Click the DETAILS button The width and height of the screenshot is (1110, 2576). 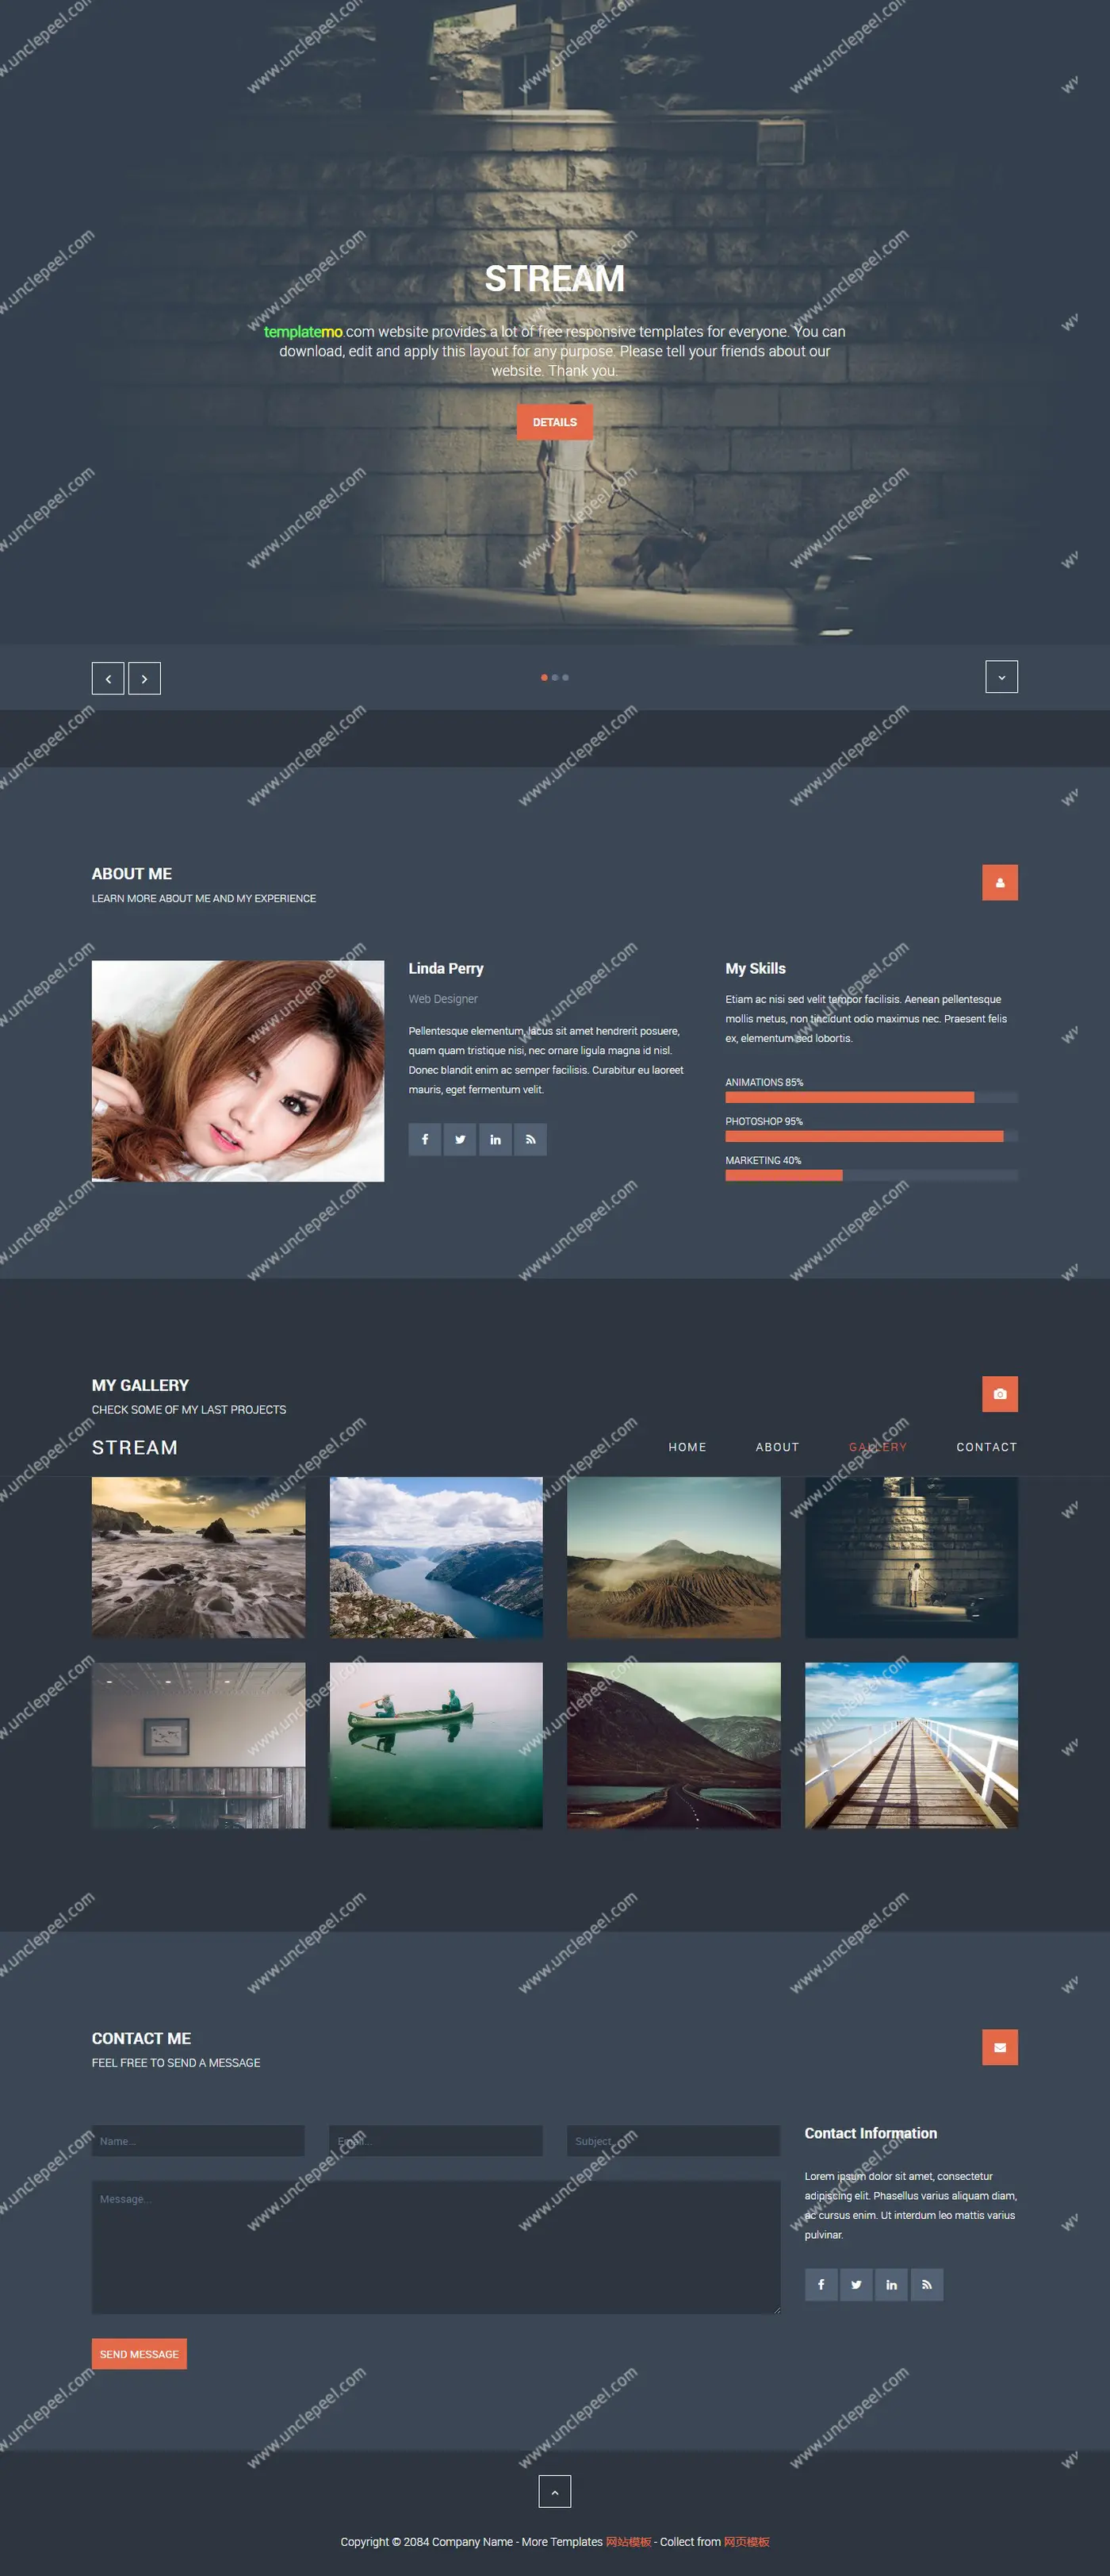point(554,422)
